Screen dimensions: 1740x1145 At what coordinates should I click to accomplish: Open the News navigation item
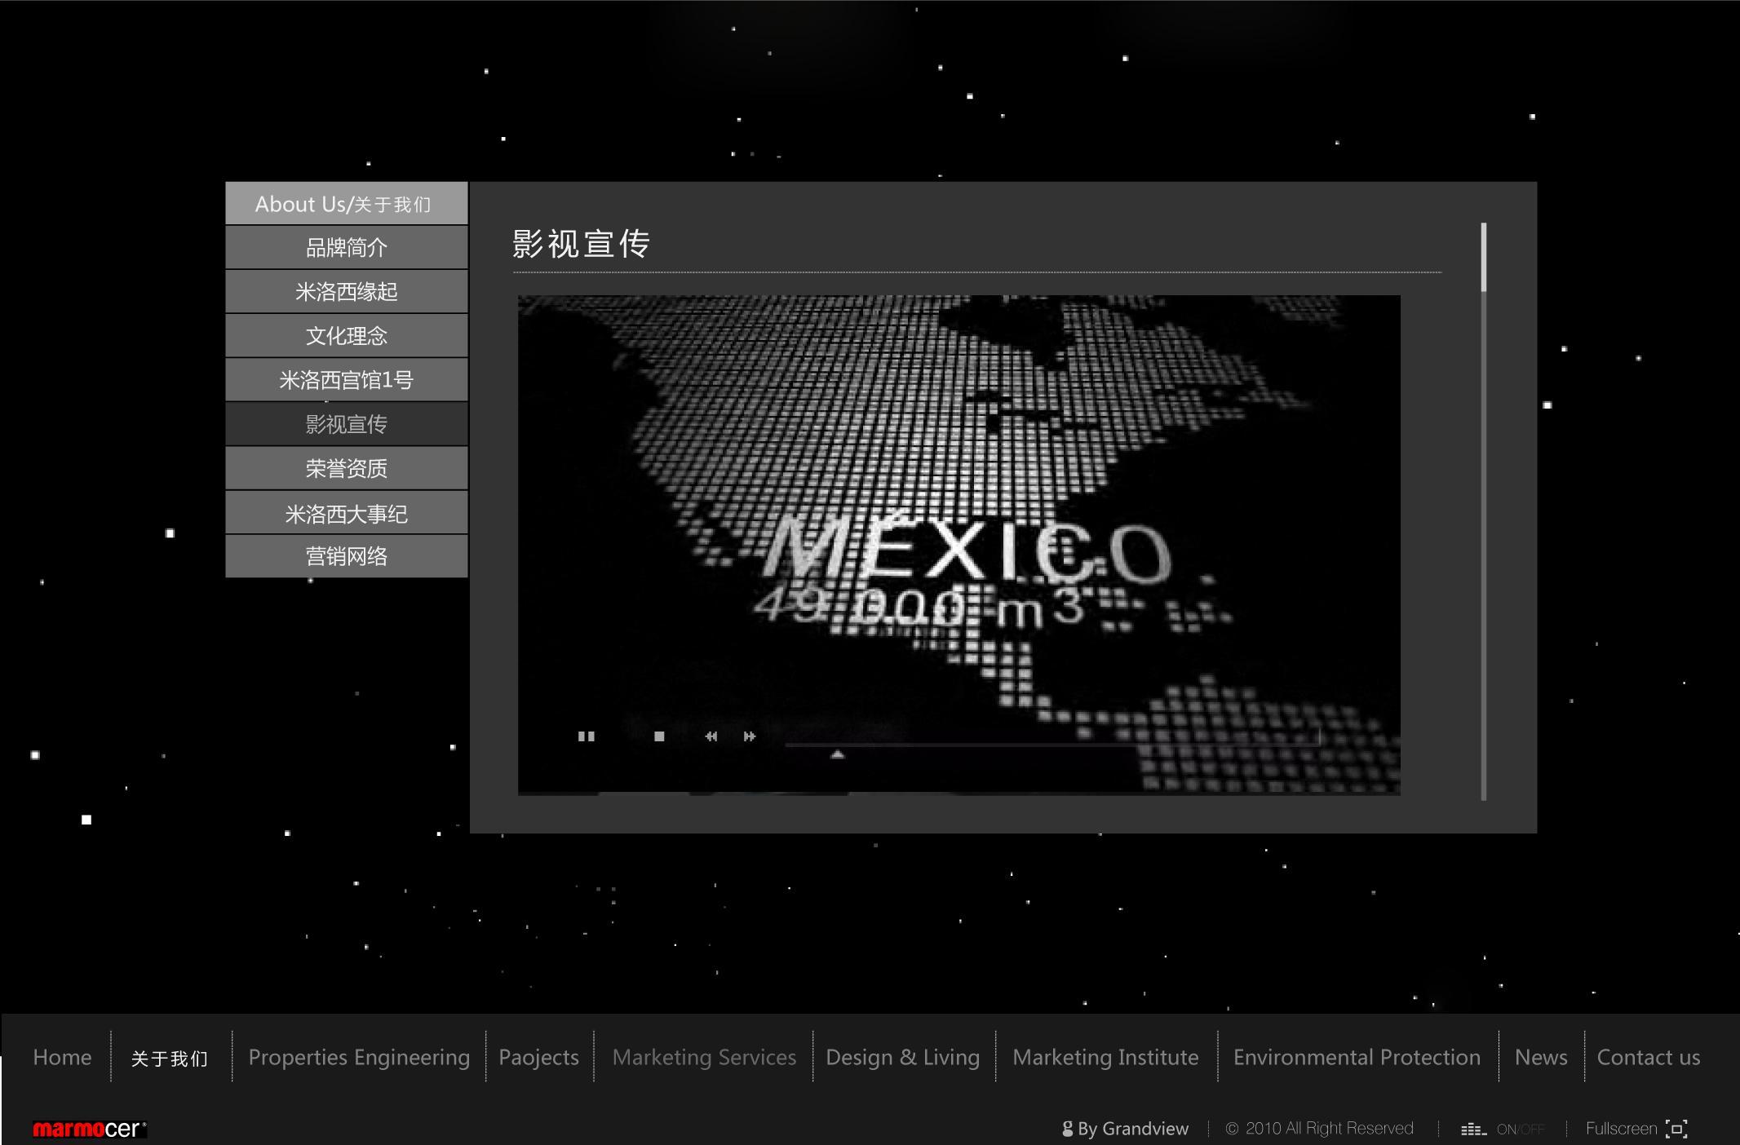click(x=1540, y=1057)
